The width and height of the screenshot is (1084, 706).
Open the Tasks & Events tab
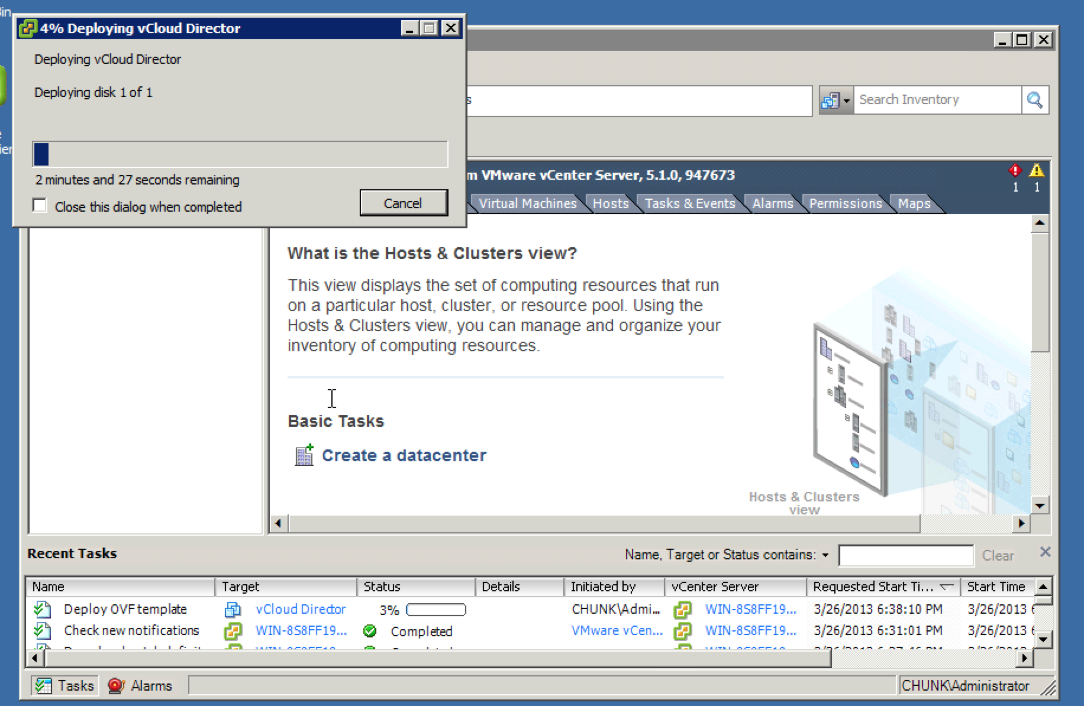click(x=689, y=203)
